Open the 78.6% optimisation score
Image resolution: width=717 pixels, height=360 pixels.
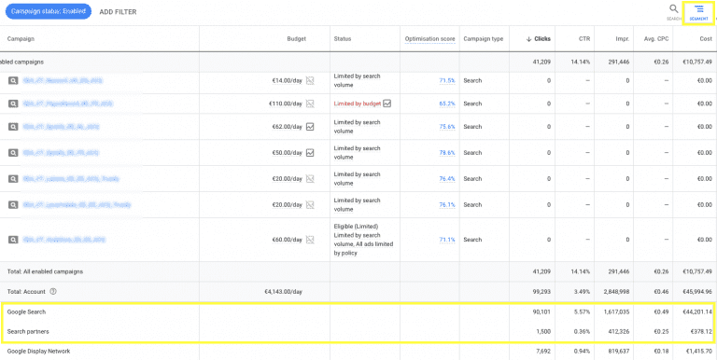(447, 153)
